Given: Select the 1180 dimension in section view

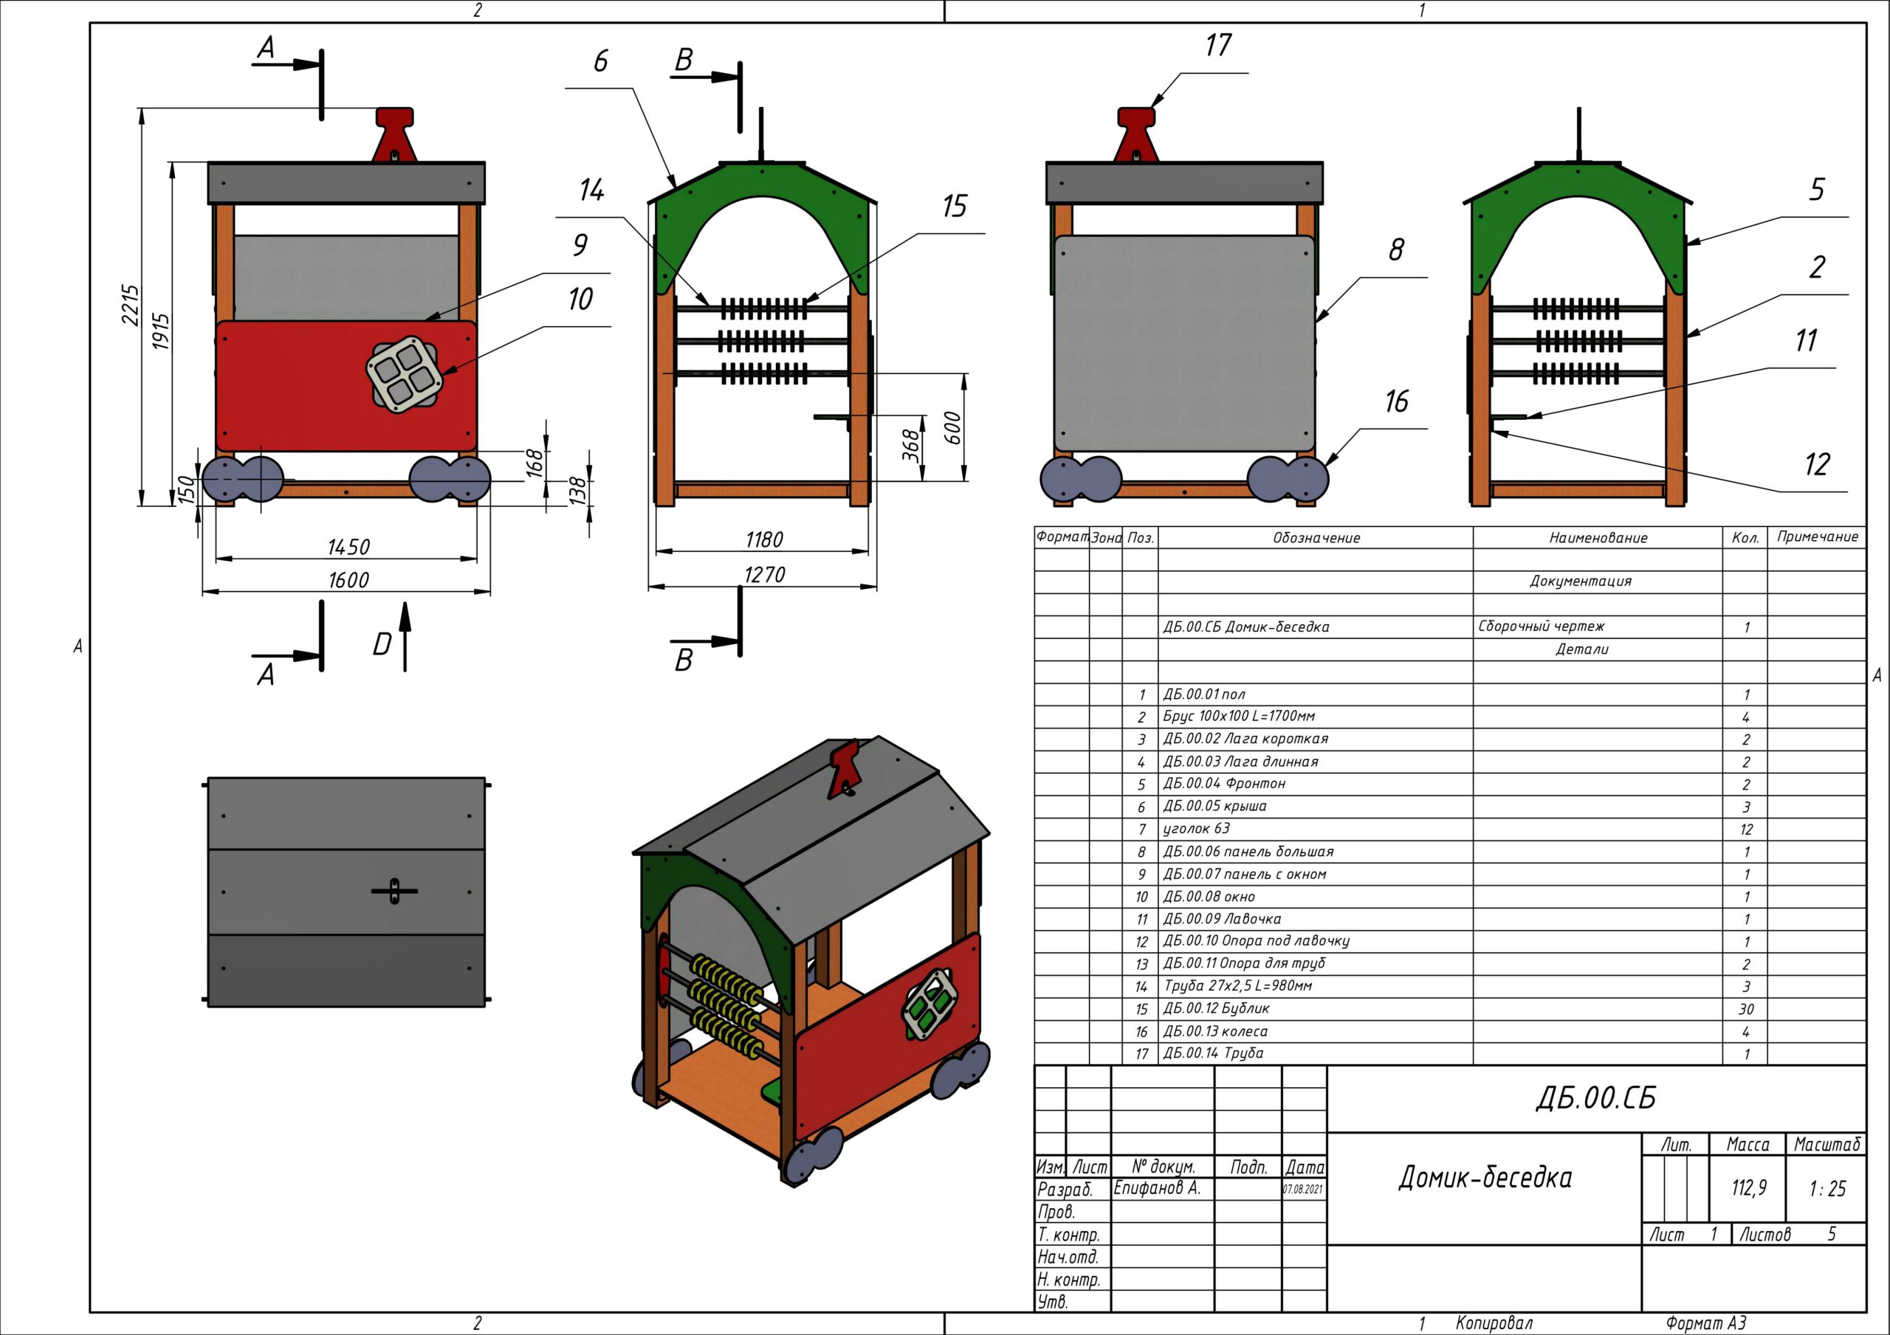Looking at the screenshot, I should coord(764,540).
